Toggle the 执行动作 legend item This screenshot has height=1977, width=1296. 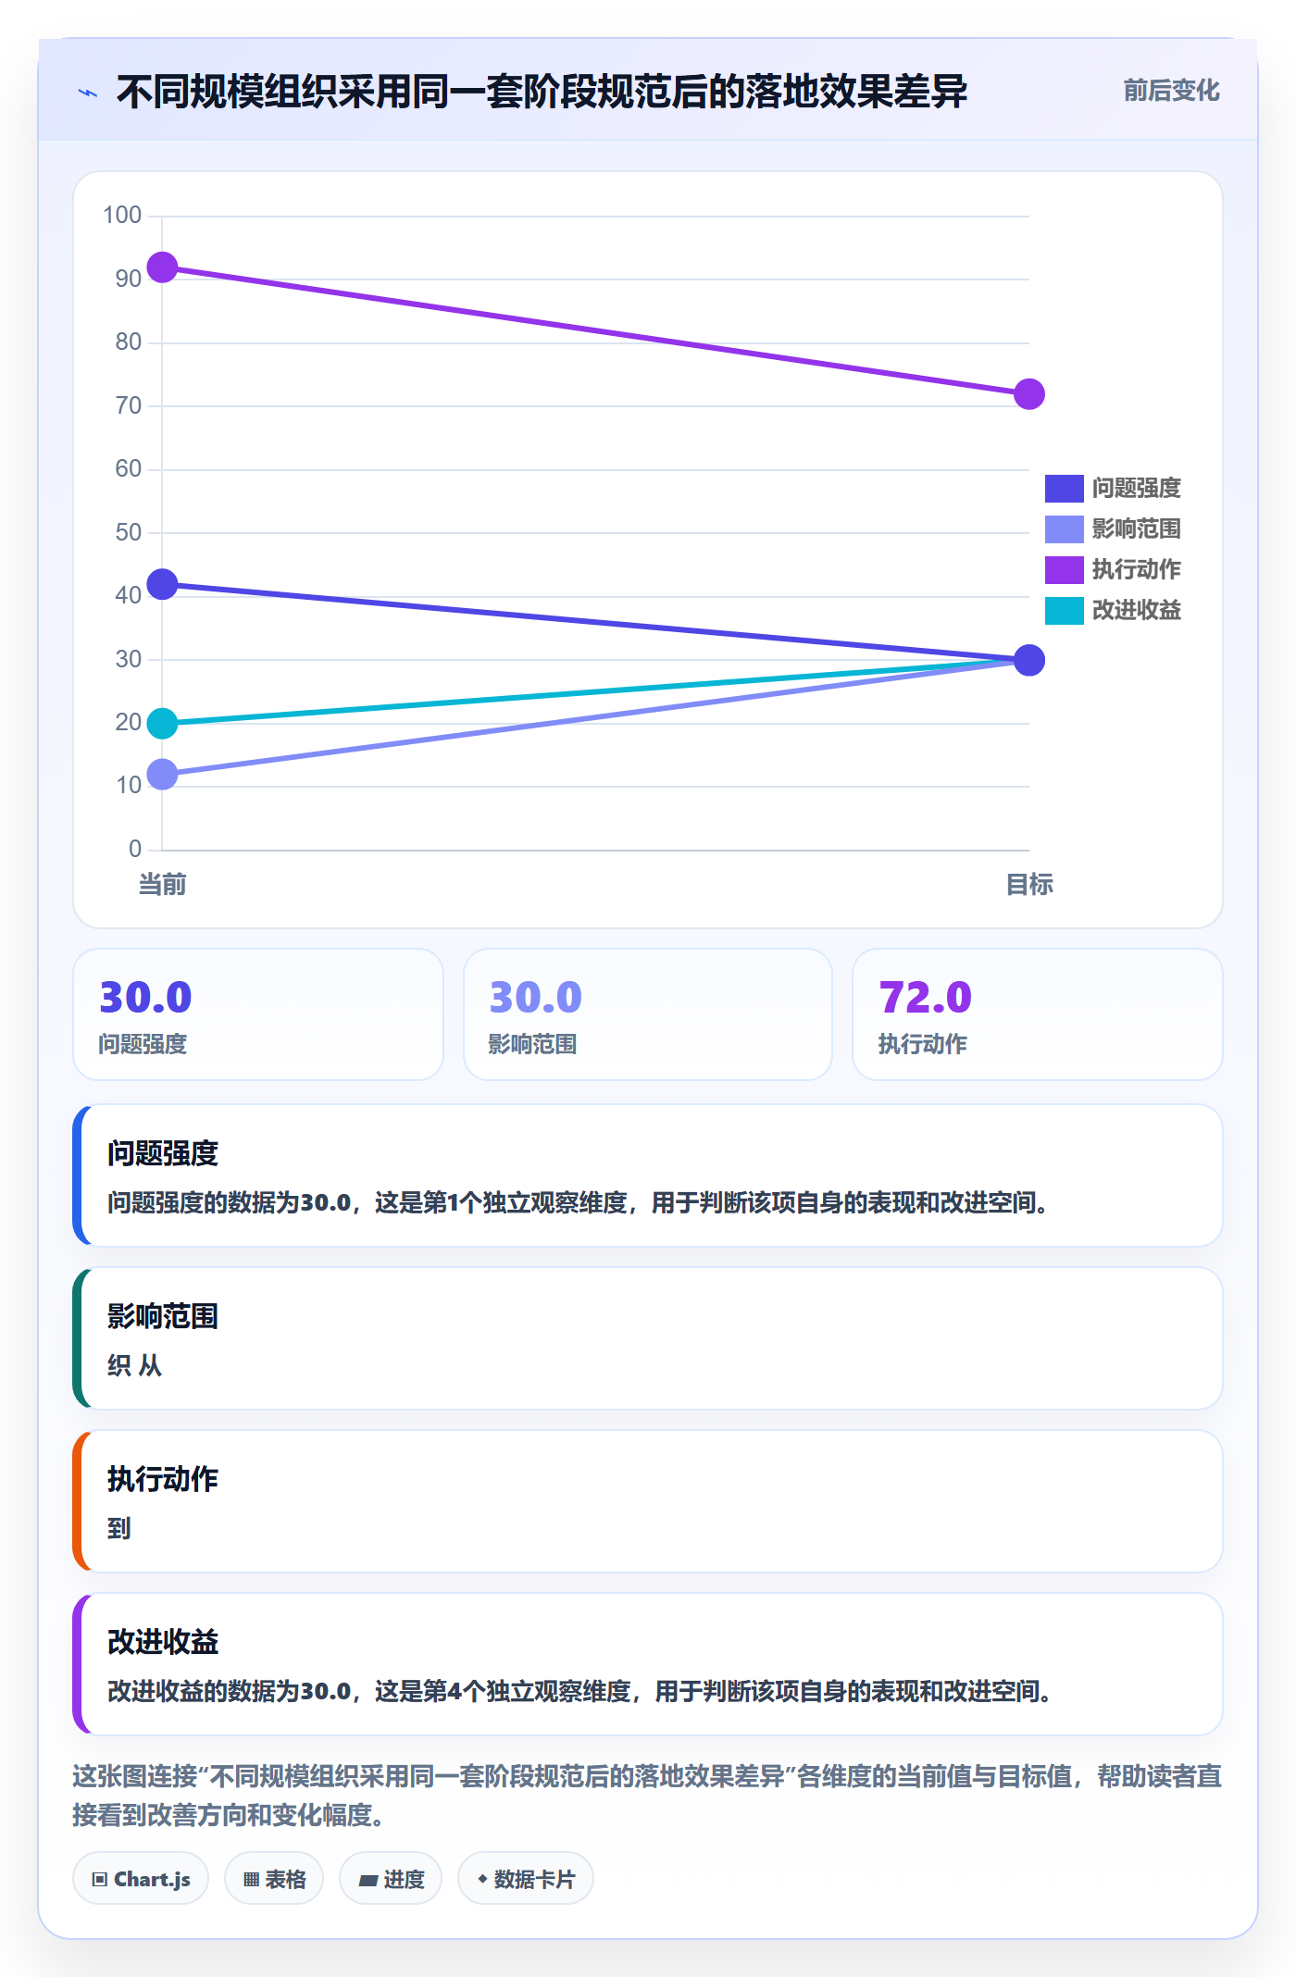[x=1113, y=569]
